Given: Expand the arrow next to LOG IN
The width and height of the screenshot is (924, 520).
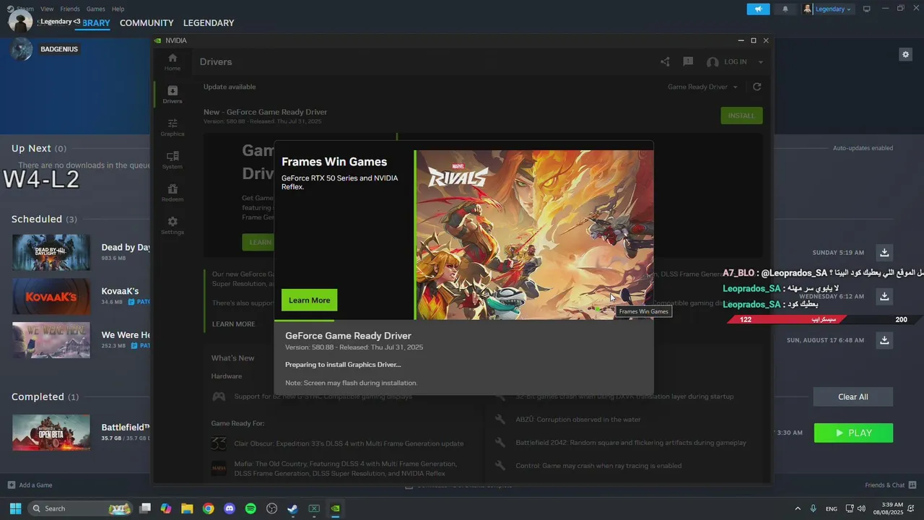Looking at the screenshot, I should click(x=760, y=62).
